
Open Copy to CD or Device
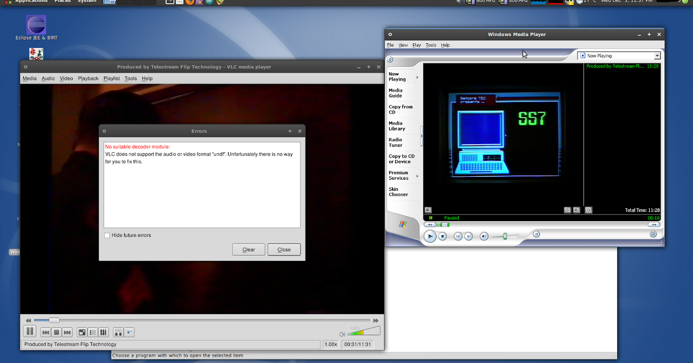(401, 159)
